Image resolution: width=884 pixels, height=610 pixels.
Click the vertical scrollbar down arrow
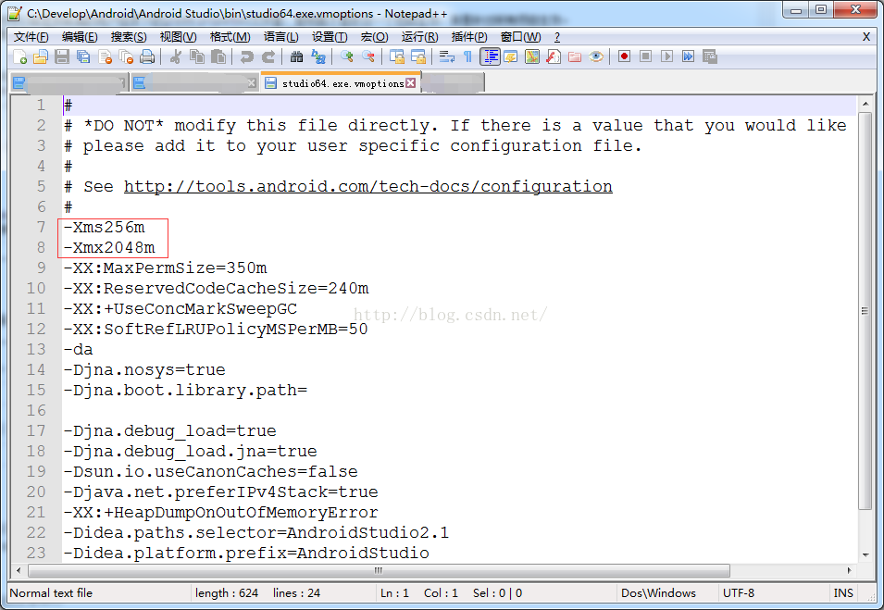[x=865, y=554]
